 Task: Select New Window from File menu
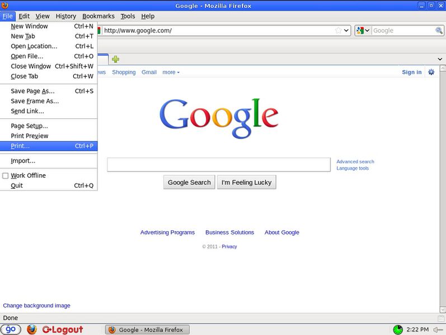click(49, 26)
